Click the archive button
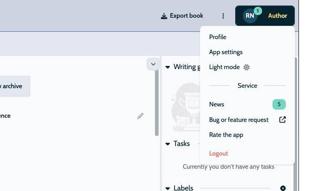The image size is (319, 191). tap(14, 86)
